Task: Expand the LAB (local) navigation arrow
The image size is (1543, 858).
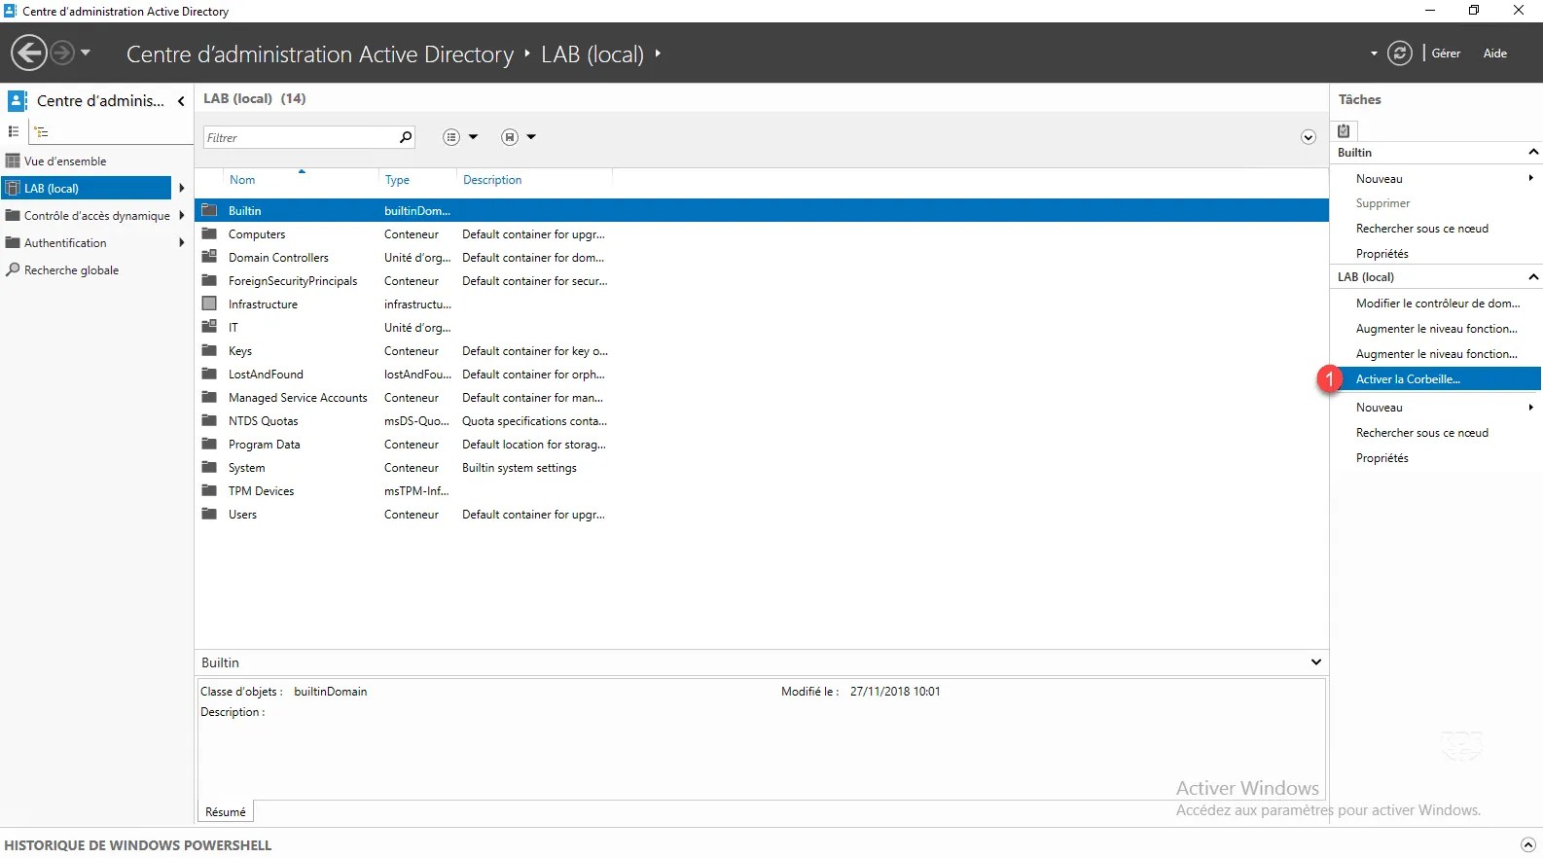Action: [x=181, y=188]
